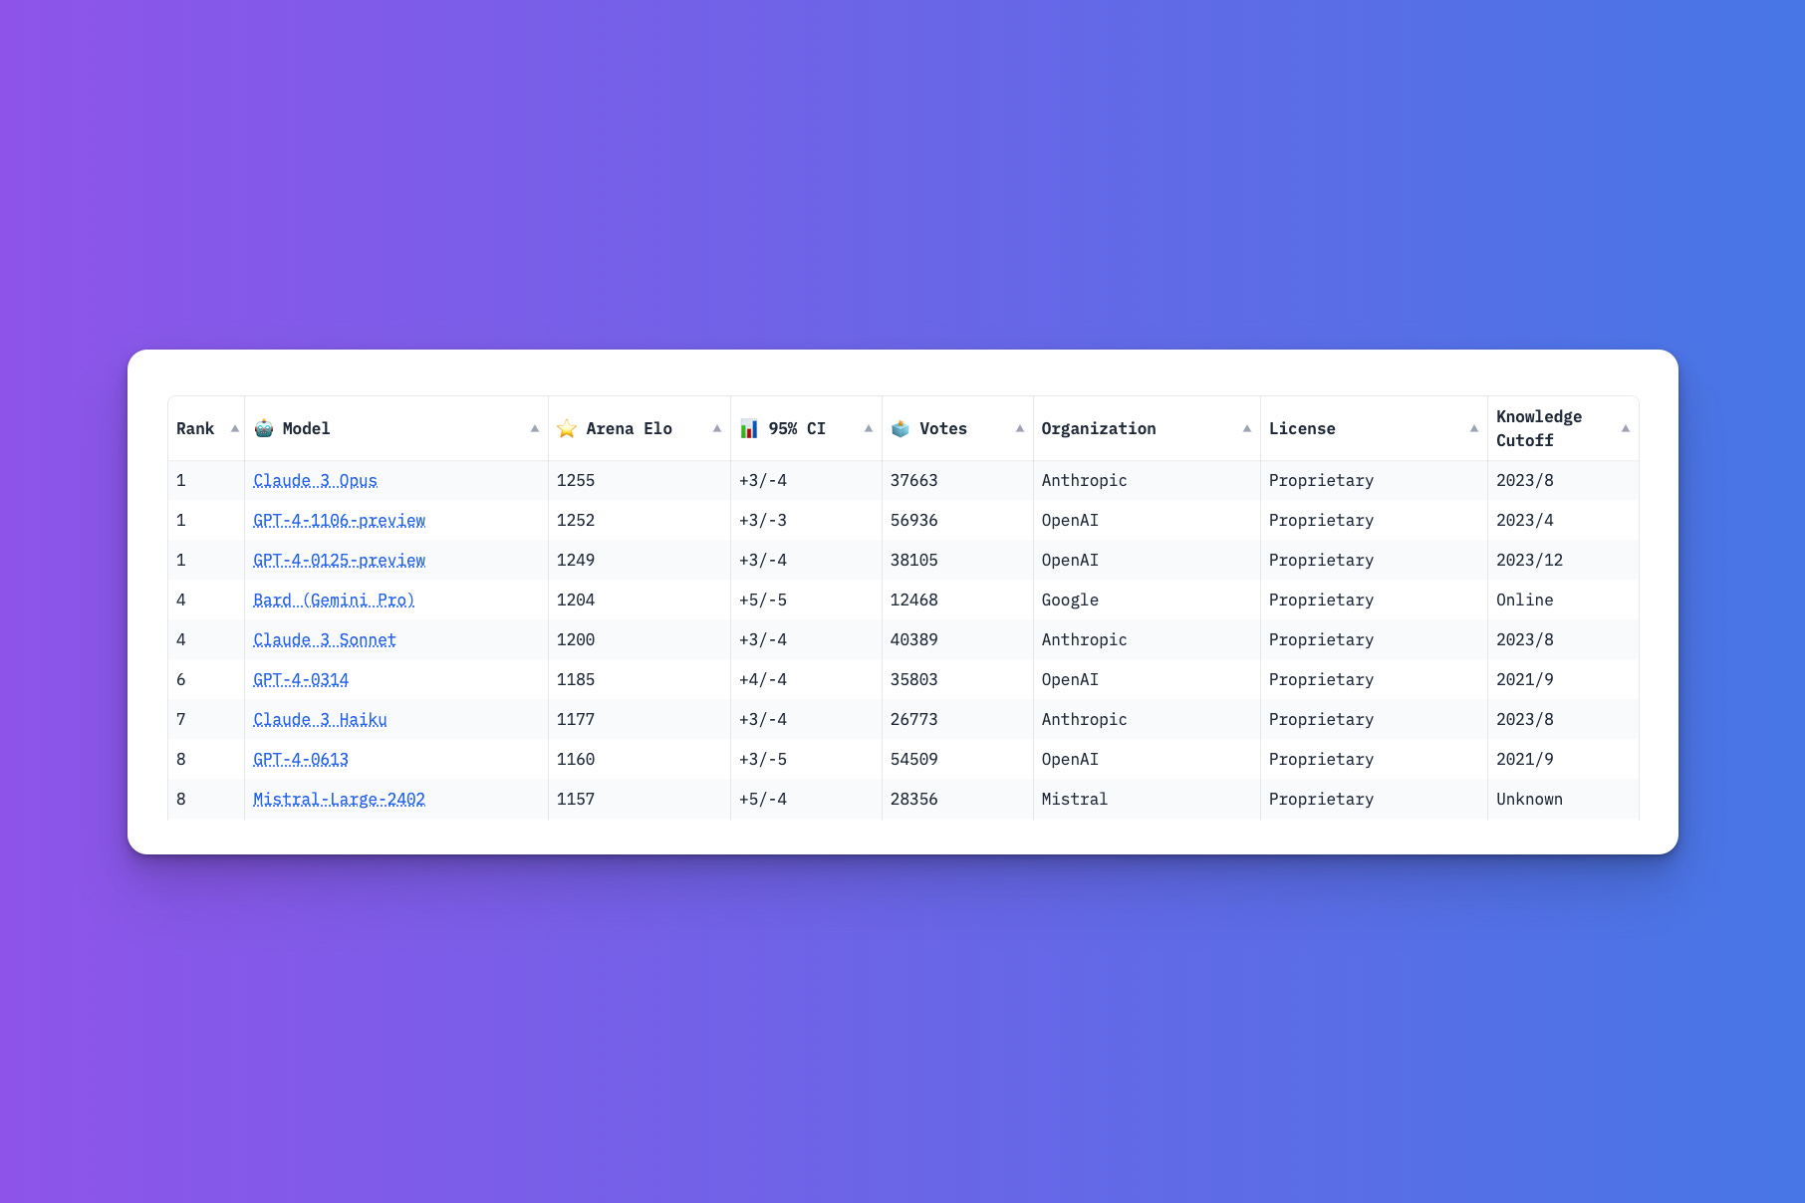The image size is (1805, 1203).
Task: Click Knowledge Cutoff sort arrow
Action: 1626,428
